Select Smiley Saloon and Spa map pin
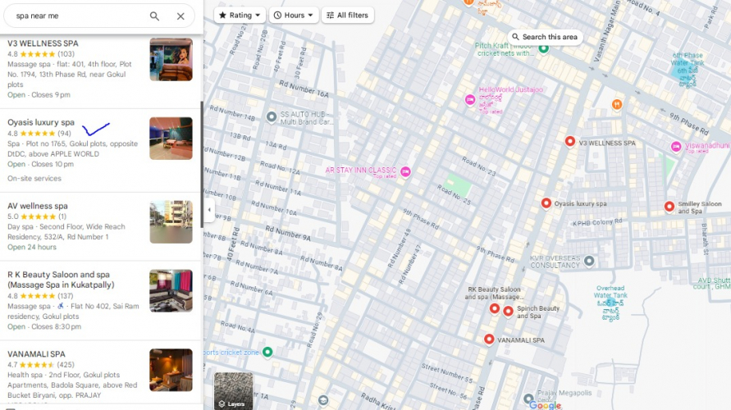 669,207
